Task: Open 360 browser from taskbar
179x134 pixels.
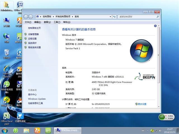Action: coord(16,131)
